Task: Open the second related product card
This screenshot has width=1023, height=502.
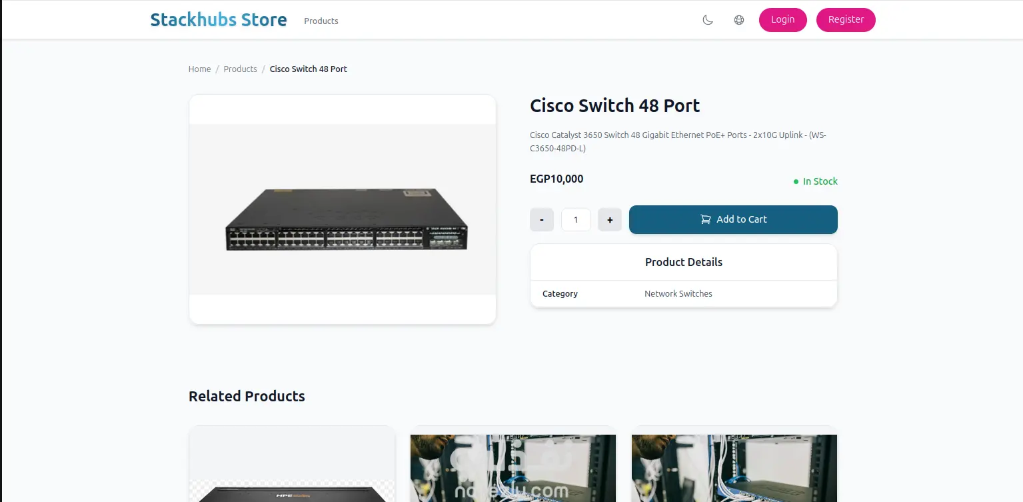Action: [x=513, y=467]
